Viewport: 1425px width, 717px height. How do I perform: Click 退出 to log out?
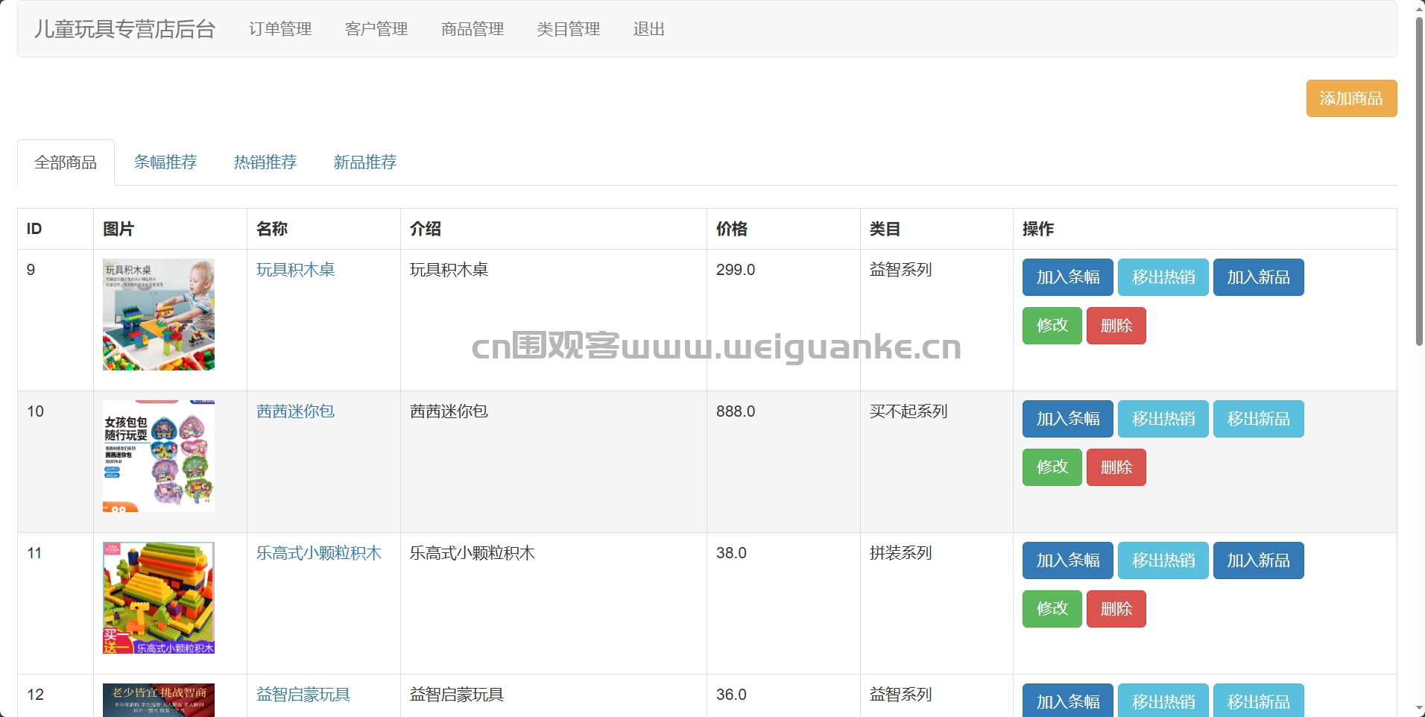pos(648,29)
